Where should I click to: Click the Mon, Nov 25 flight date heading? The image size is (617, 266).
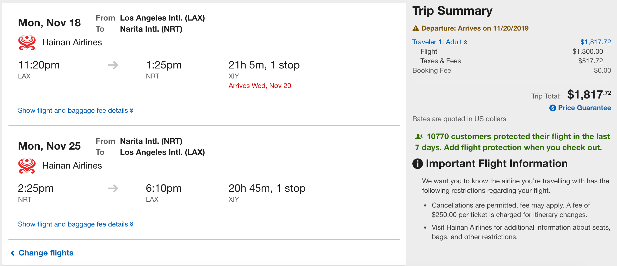pos(49,146)
